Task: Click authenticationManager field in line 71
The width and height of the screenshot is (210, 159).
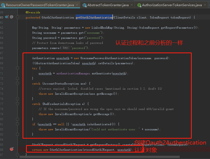Action: coord(73,74)
